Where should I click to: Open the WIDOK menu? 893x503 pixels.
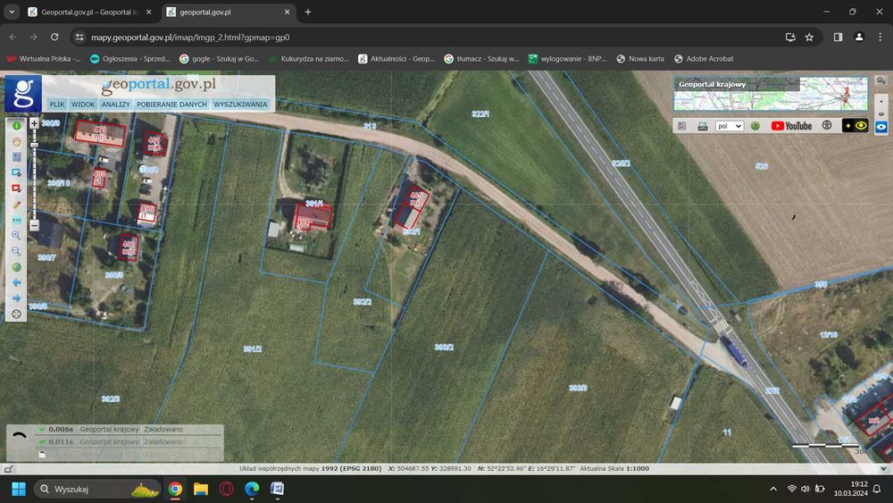[x=83, y=105]
